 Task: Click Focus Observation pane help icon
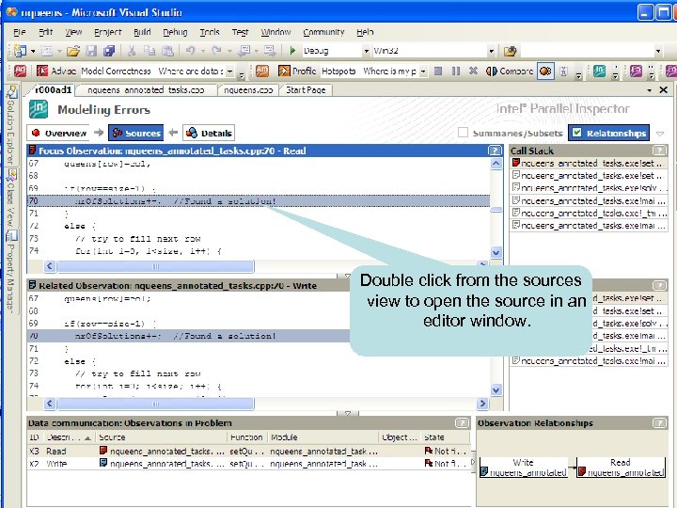495,151
